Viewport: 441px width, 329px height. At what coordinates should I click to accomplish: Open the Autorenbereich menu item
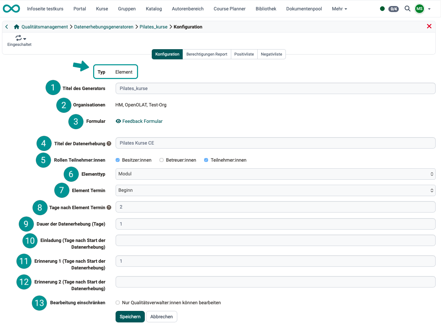pos(188,9)
